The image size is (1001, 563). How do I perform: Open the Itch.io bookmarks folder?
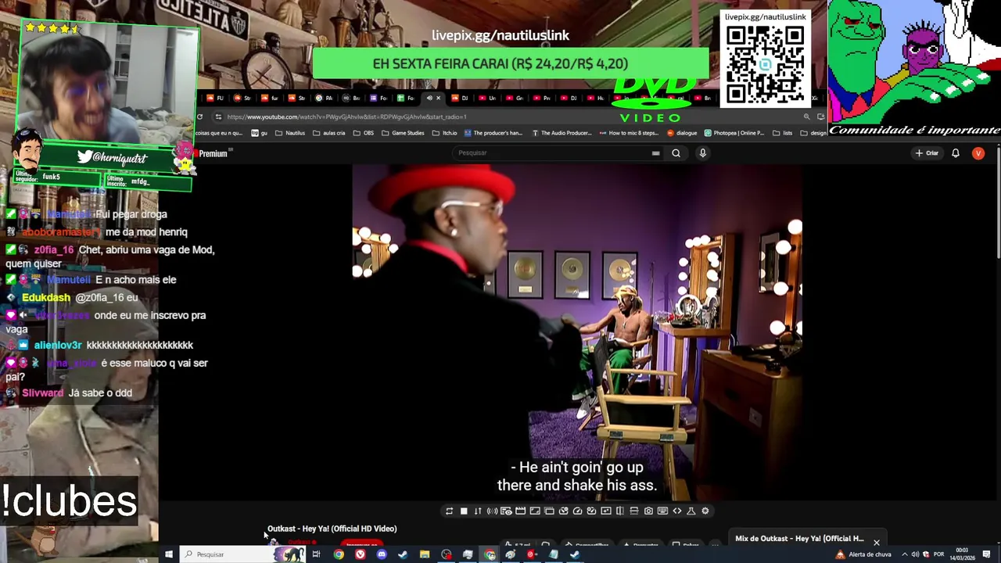[x=444, y=133]
